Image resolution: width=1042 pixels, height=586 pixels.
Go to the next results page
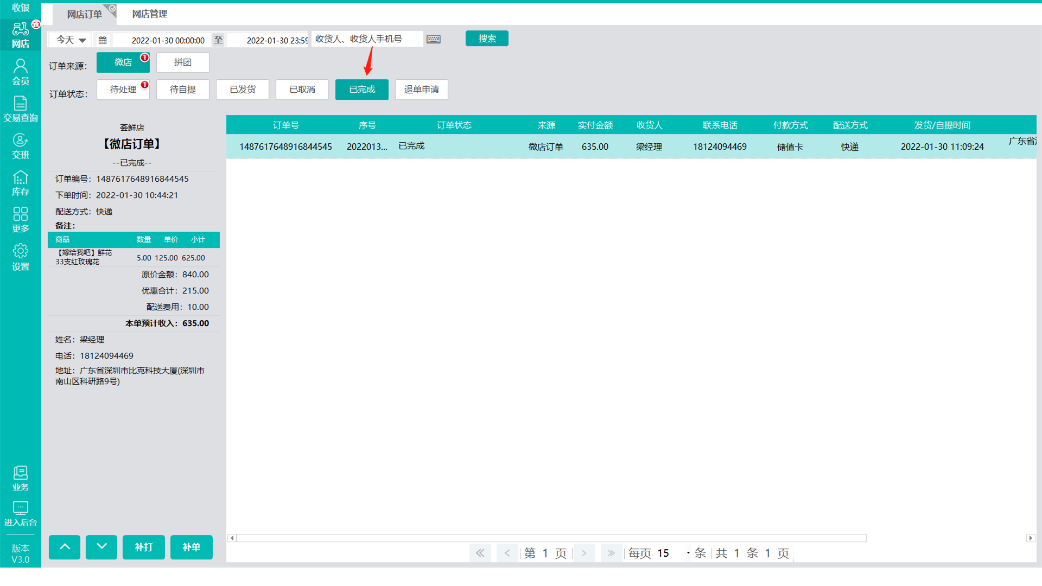[584, 553]
